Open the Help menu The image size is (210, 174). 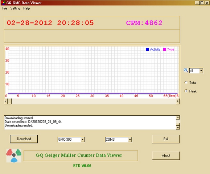coord(26,8)
